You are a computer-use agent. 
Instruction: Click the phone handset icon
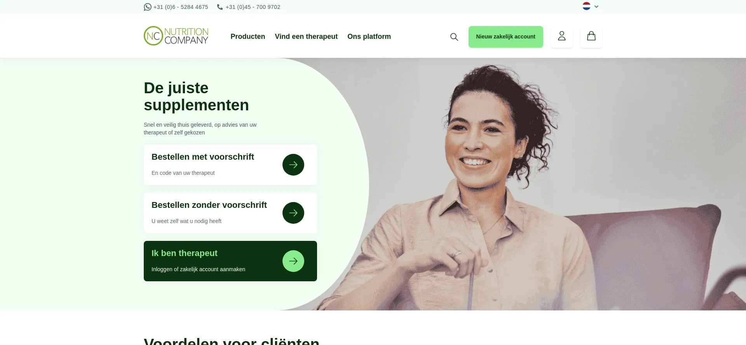pyautogui.click(x=220, y=7)
